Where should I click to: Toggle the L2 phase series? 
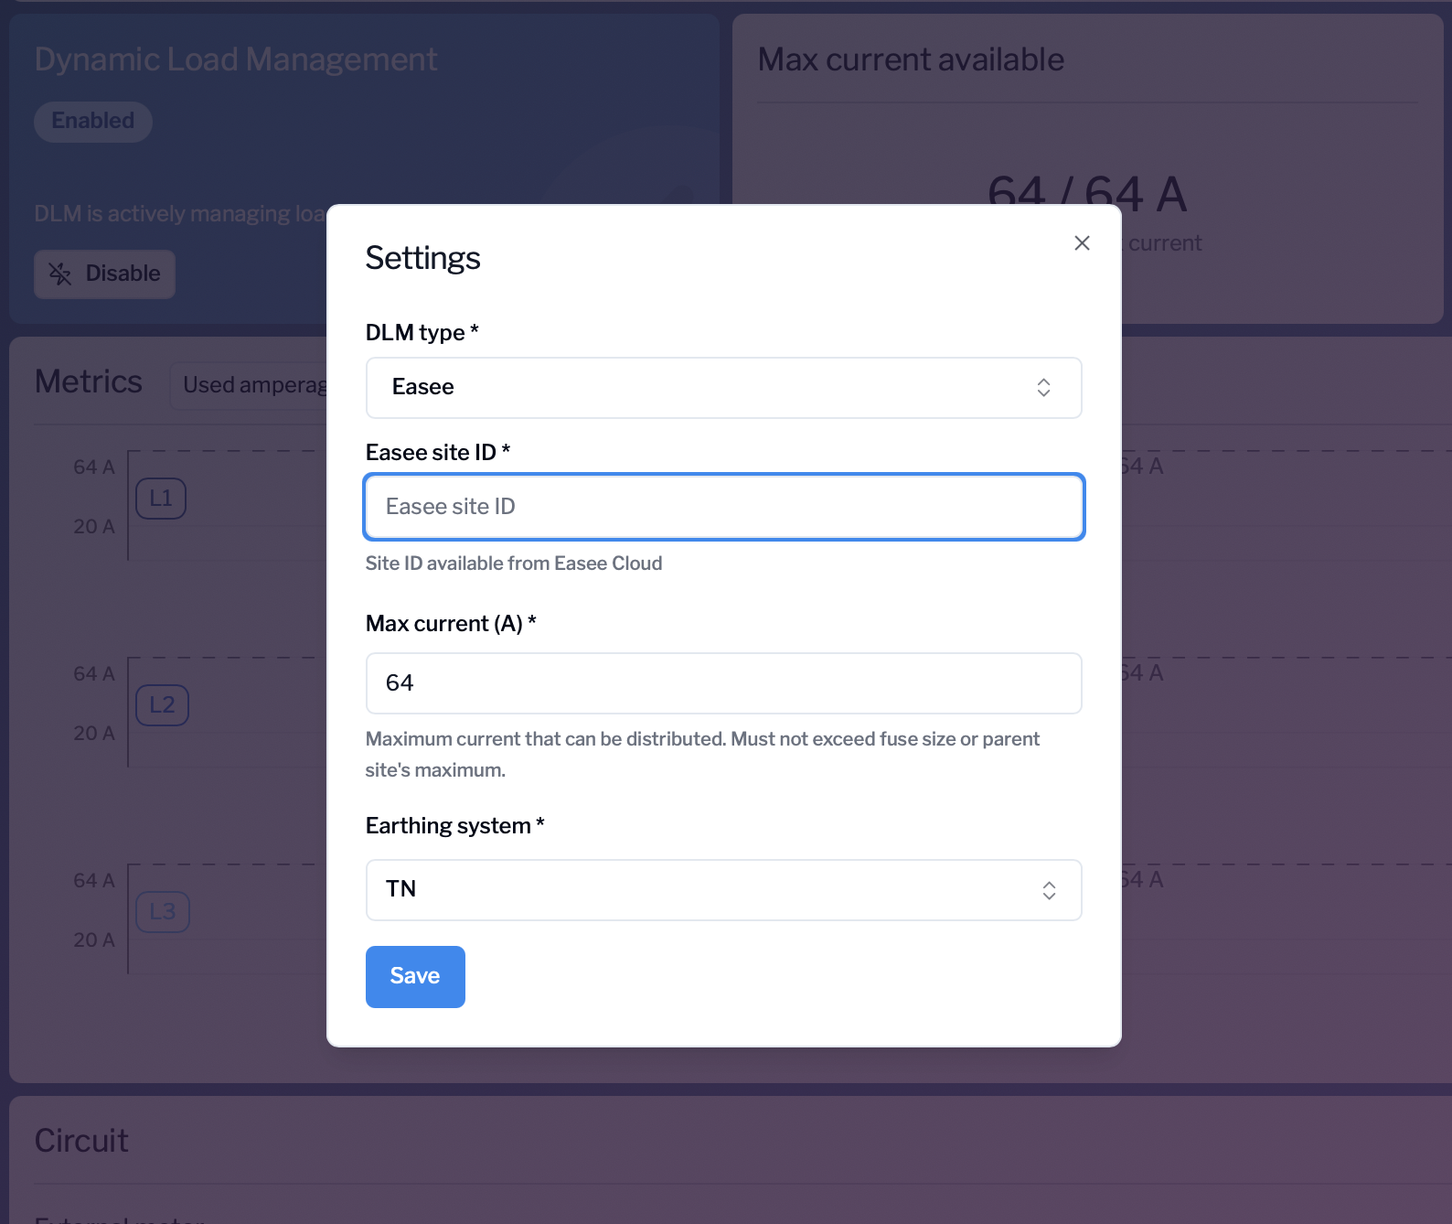tap(162, 705)
